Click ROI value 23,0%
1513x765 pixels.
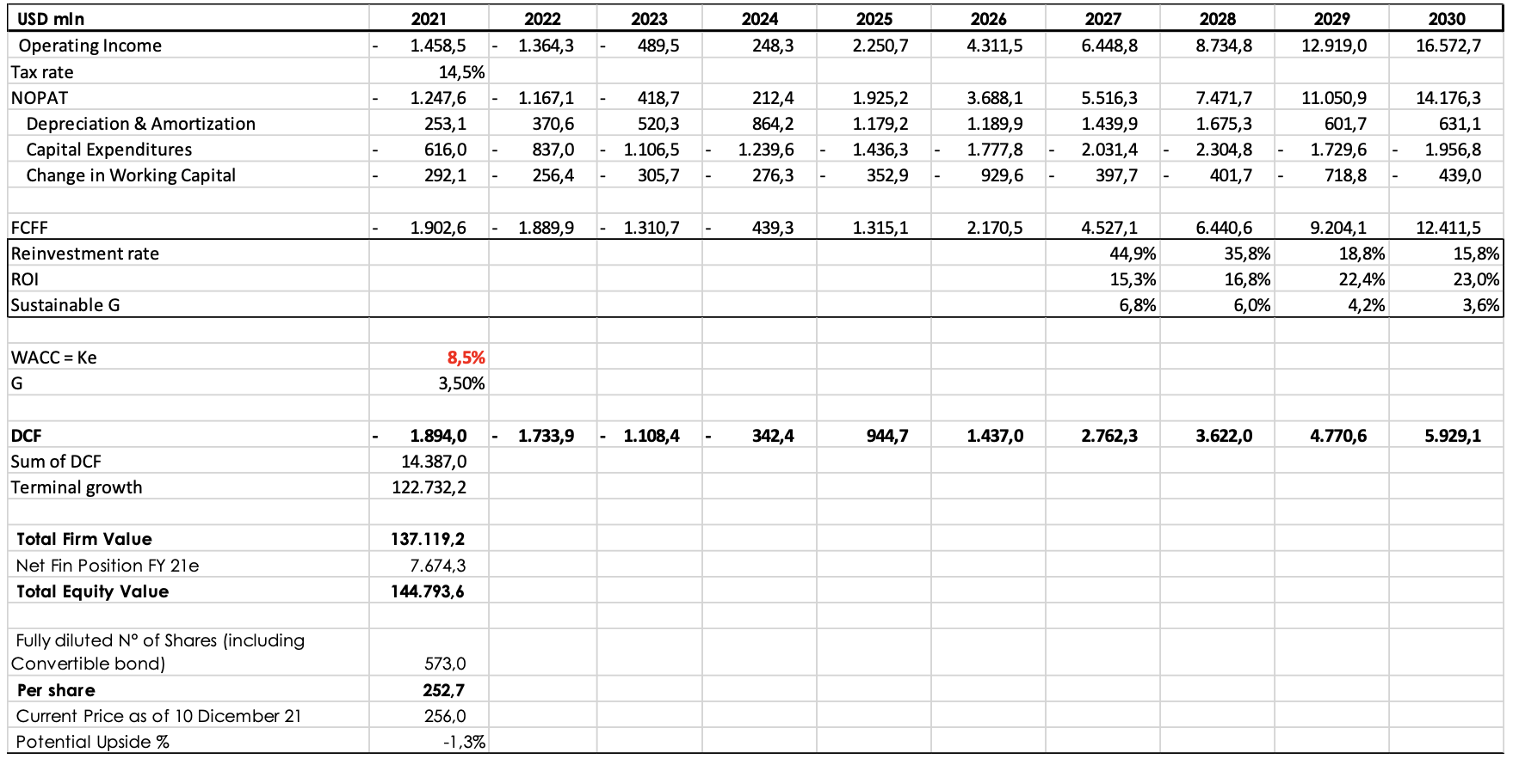click(1476, 279)
